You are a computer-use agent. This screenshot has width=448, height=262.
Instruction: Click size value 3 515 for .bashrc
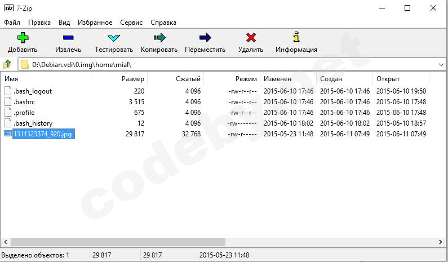click(136, 102)
